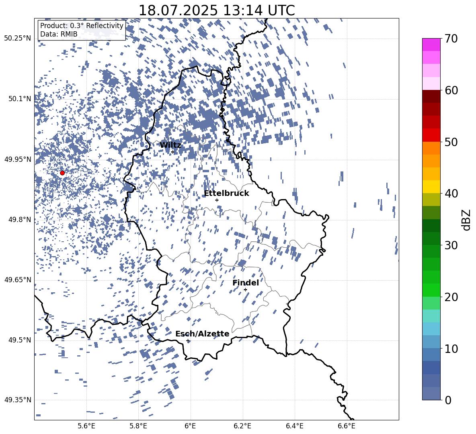Click the plus marker below Ettelbruck
This screenshot has width=476, height=434.
point(217,200)
